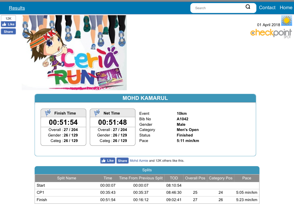294x216 pixels.
Task: Select net time value 00:51:48
Action: (112, 122)
